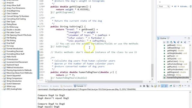The width and height of the screenshot is (192, 108).
Task: Close the Console tab X
Action: 85,86
